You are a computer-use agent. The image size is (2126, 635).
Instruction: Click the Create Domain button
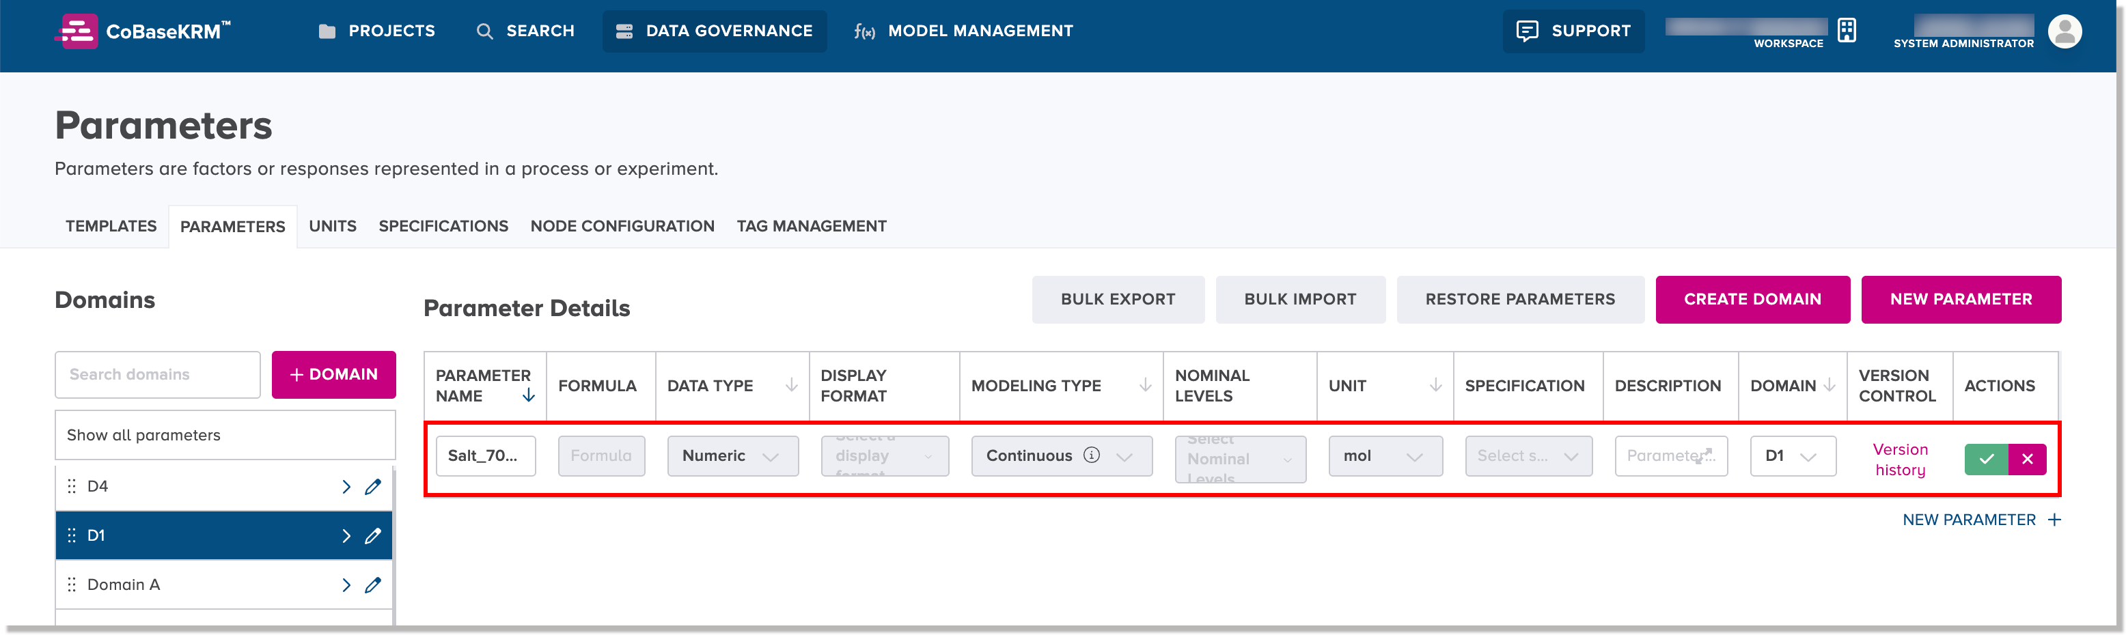click(x=1752, y=299)
